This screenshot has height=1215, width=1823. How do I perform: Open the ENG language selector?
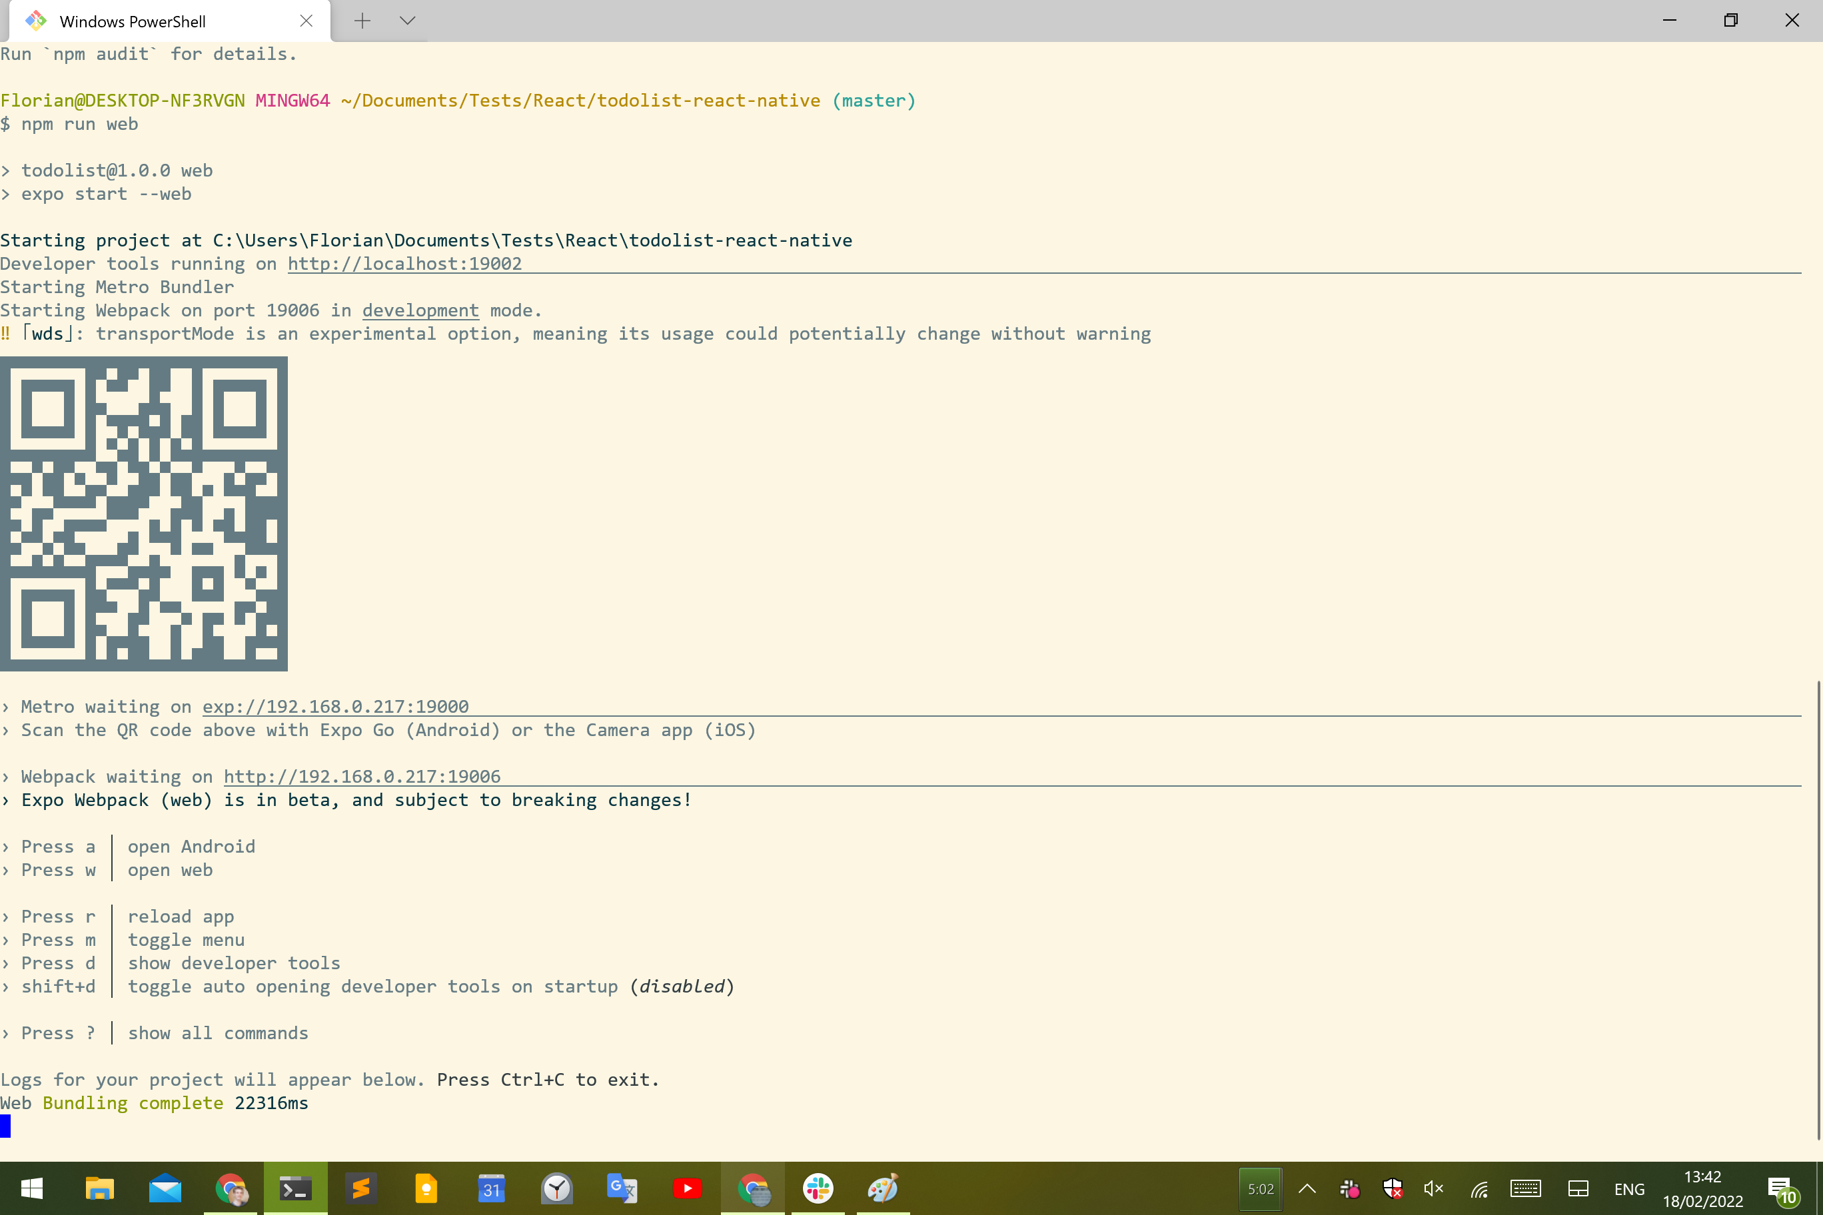click(x=1628, y=1188)
